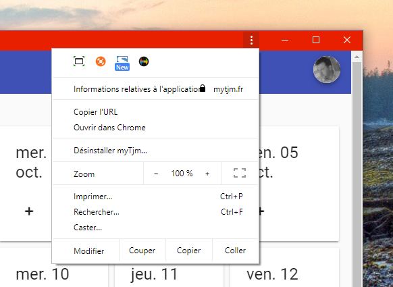Click the extension icon with New badge

pos(122,63)
